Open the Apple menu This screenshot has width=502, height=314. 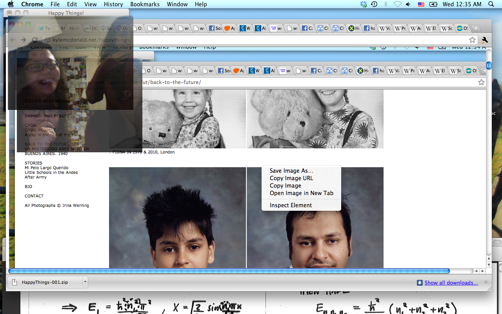click(11, 4)
